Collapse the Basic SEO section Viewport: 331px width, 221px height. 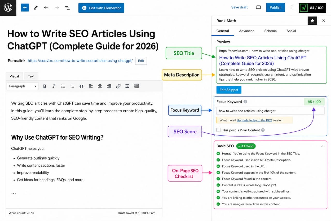click(x=322, y=146)
